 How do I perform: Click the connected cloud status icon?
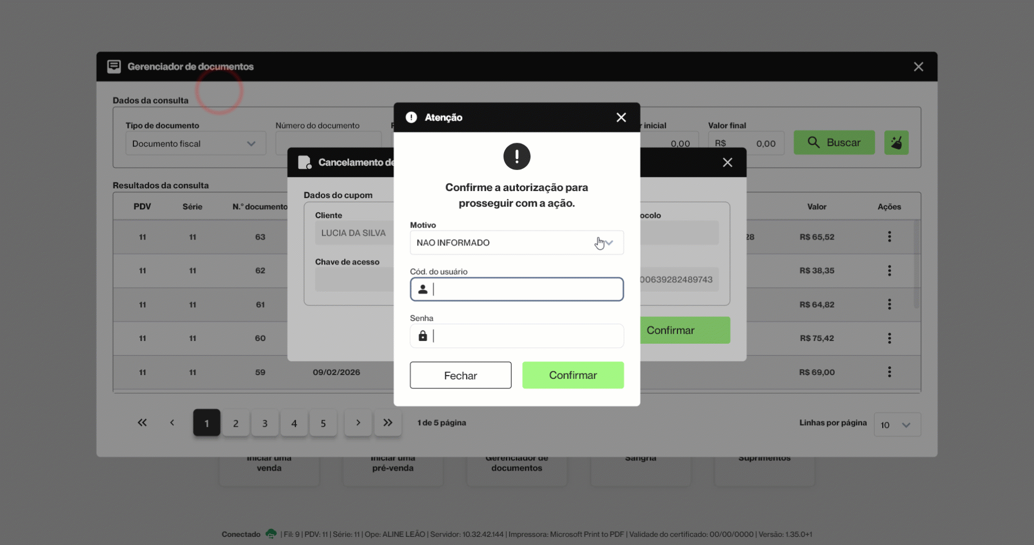coord(271,534)
